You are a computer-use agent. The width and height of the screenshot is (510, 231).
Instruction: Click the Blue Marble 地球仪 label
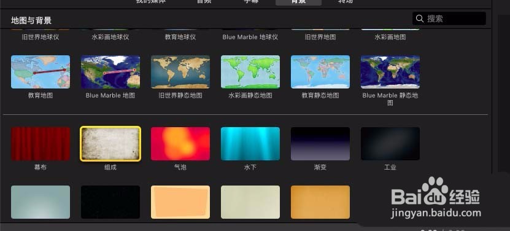(250, 37)
